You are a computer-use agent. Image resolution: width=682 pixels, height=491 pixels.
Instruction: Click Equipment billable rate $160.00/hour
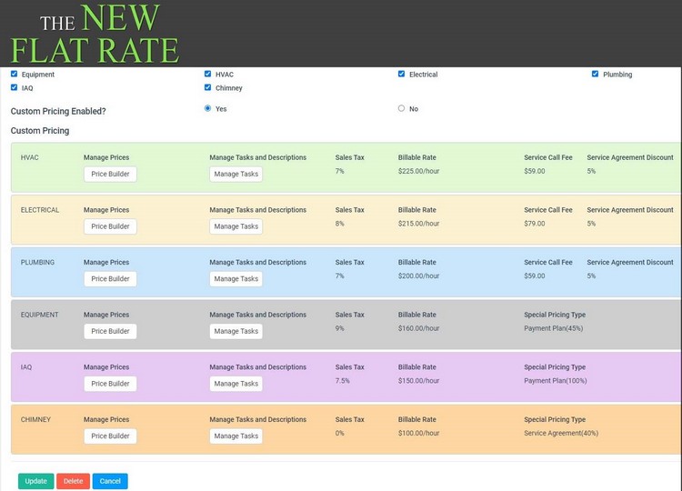418,328
